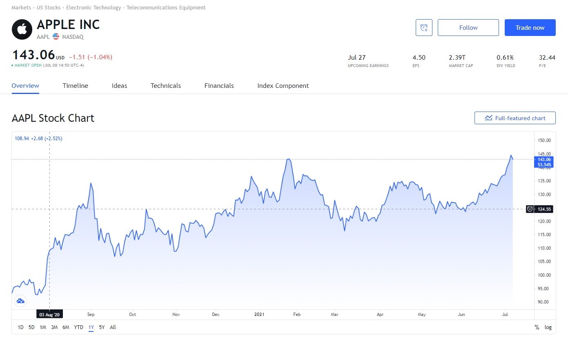Open the Markets breadcrumb link
The image size is (568, 338).
click(x=21, y=8)
